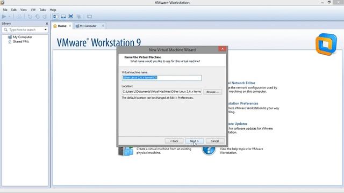Click "View the help topics for VMware" text

coord(241,149)
